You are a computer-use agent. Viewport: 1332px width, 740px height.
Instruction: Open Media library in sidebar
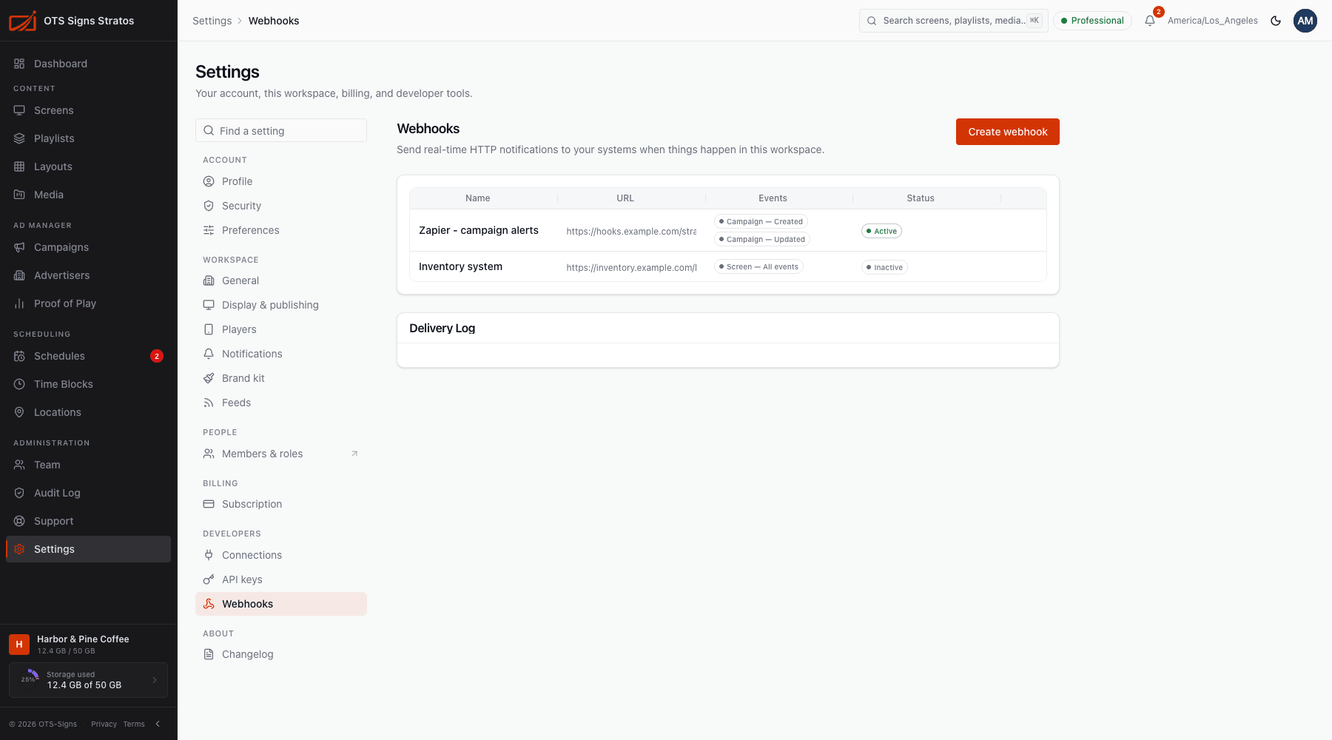tap(88, 195)
